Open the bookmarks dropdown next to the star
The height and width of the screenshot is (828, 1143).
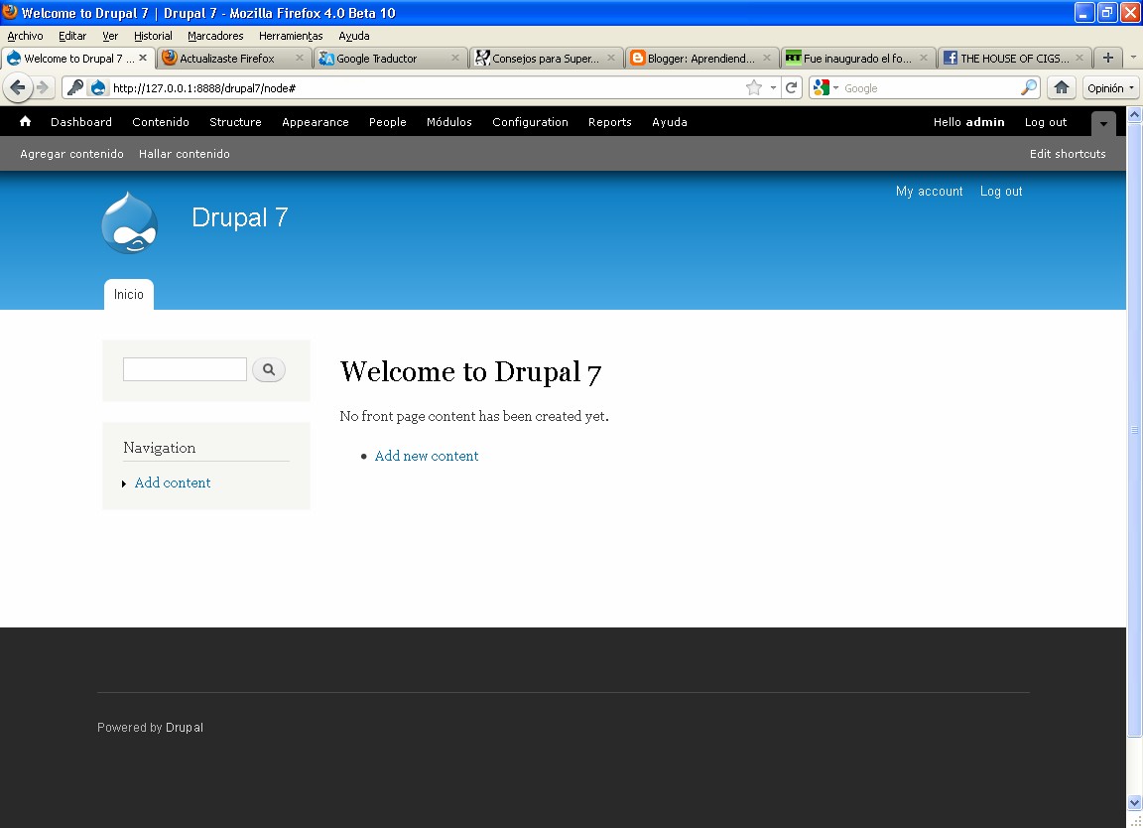click(x=771, y=87)
